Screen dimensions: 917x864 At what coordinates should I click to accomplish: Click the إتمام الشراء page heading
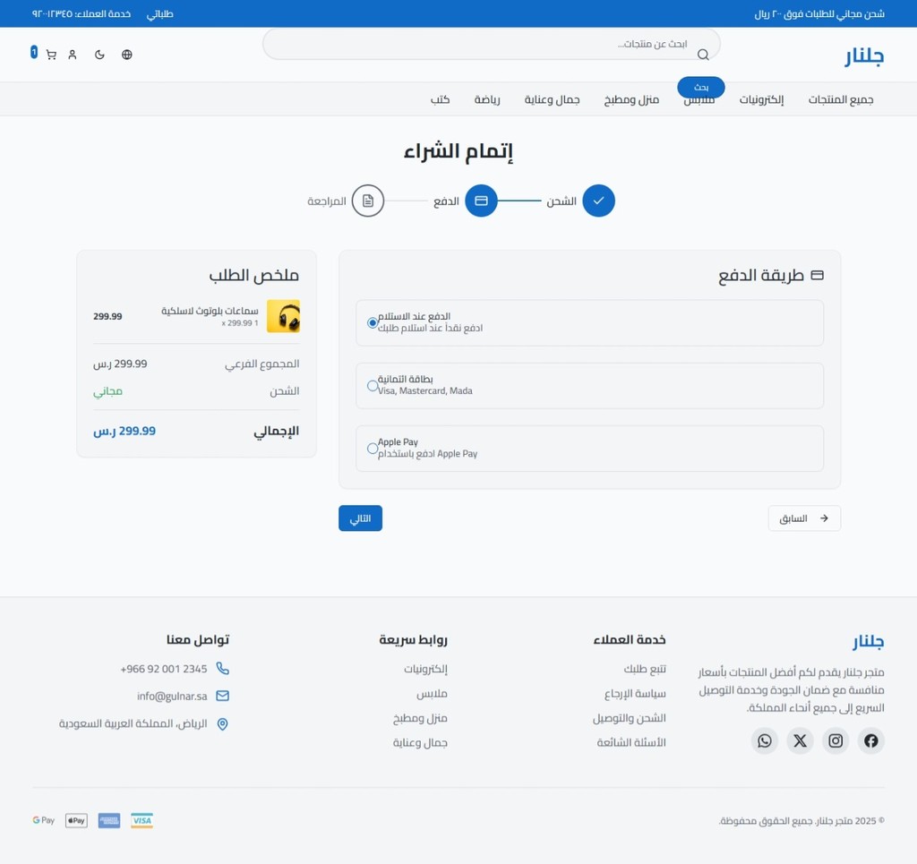[458, 151]
